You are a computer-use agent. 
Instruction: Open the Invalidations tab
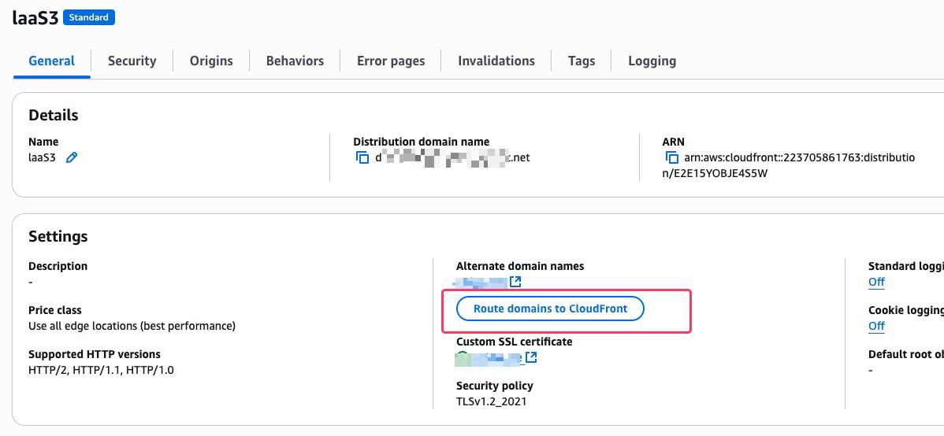[496, 61]
